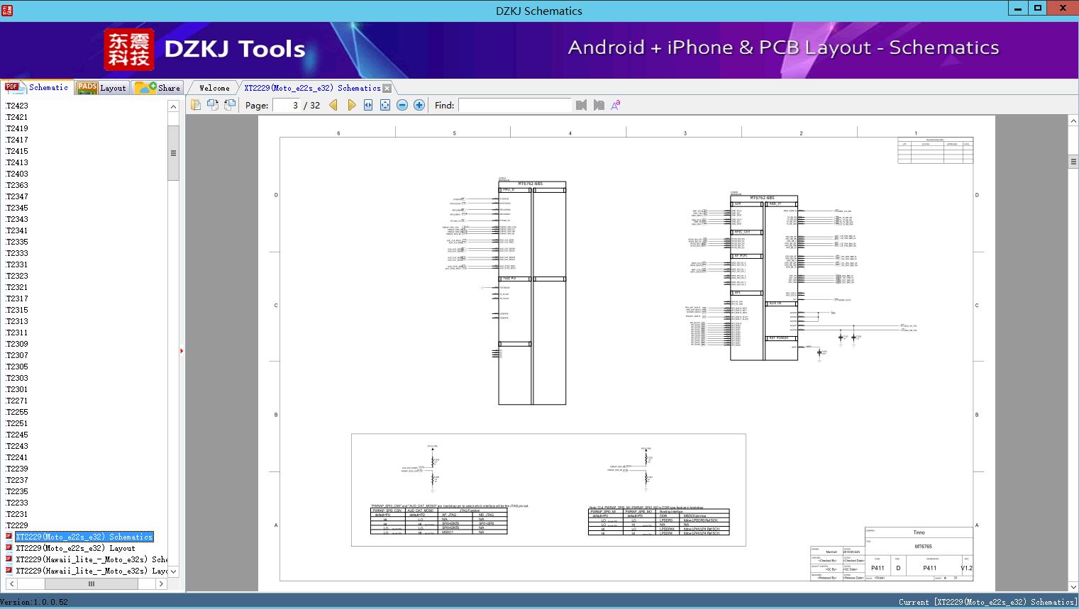Select the T2229 tree entry
Screen dimensions: 1079x609
pyautogui.click(x=17, y=525)
